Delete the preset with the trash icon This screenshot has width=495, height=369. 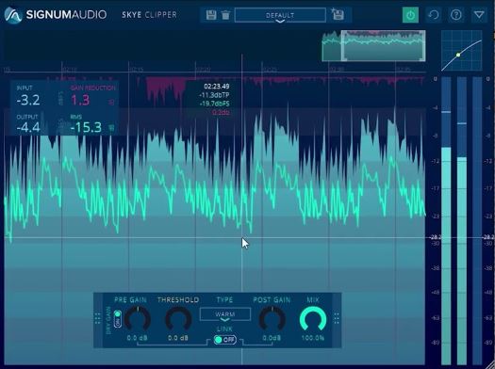tap(225, 15)
